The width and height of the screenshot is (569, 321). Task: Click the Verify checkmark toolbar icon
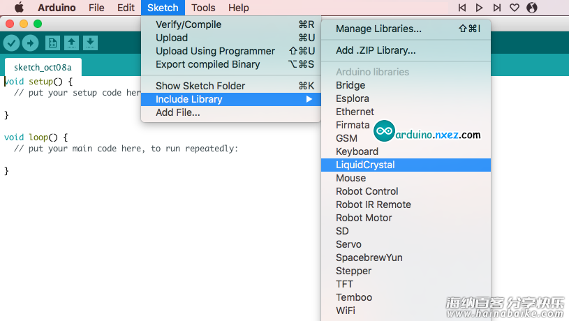click(x=12, y=43)
